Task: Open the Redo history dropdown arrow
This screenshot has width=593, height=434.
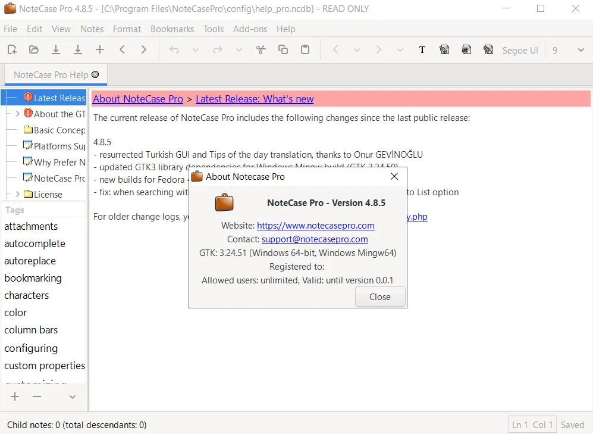Action: pos(239,49)
